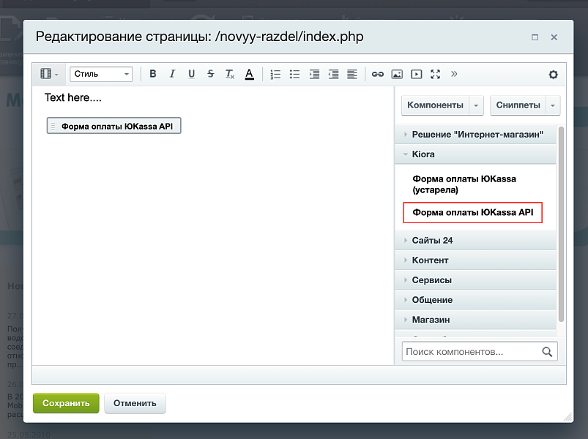Select Форма оплаты ЮKassa API component
This screenshot has height=439, width=588.
472,212
